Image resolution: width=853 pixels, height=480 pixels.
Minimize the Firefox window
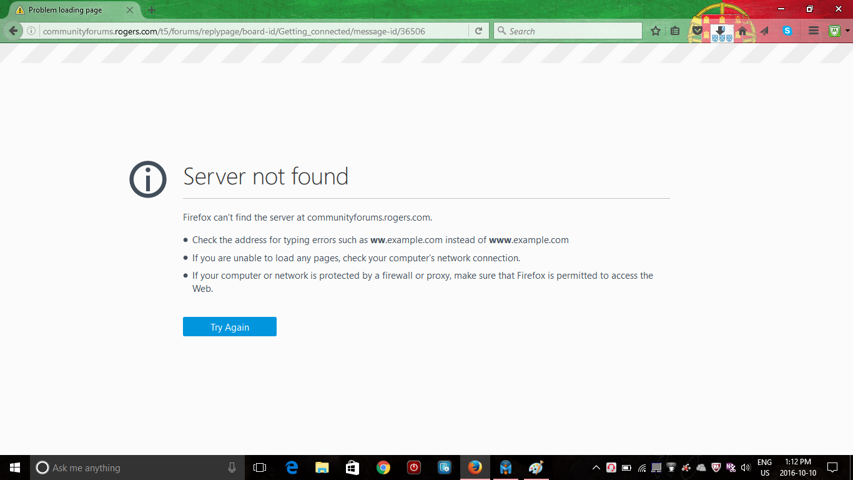click(x=781, y=9)
